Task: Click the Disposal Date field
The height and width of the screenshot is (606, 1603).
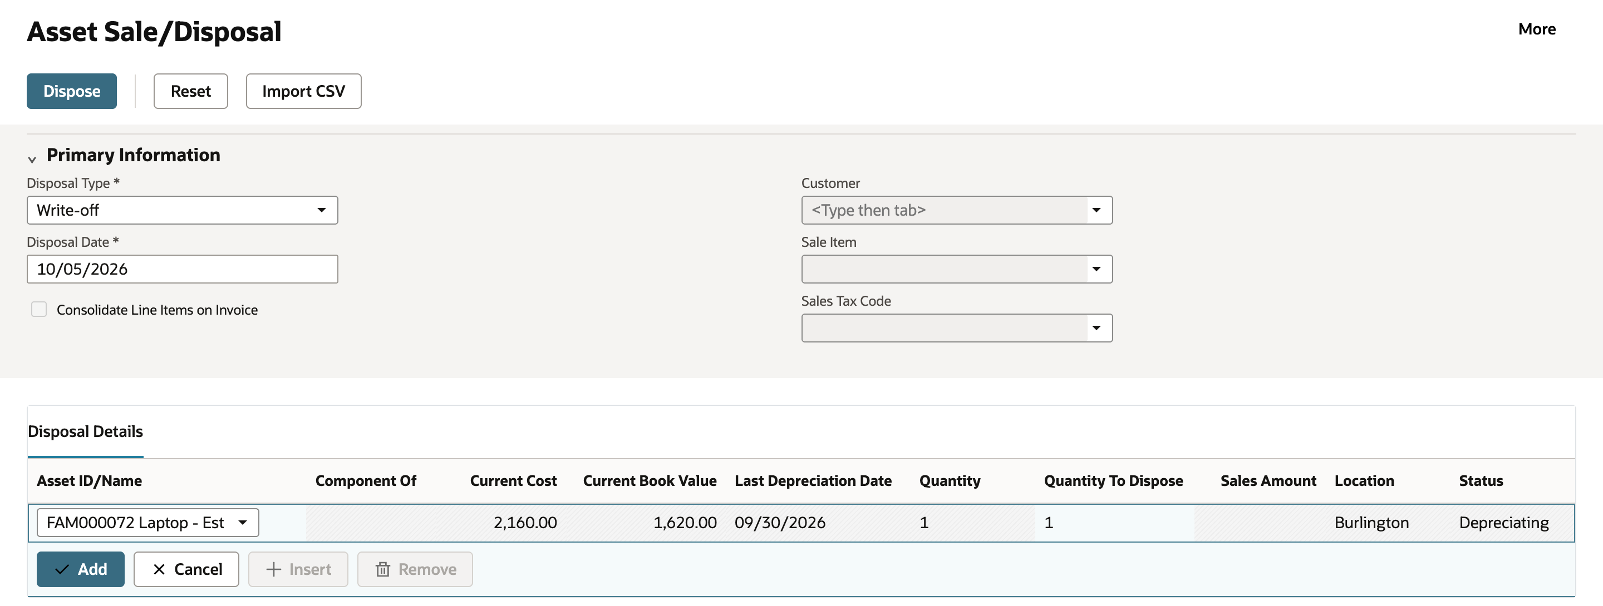Action: click(x=183, y=269)
